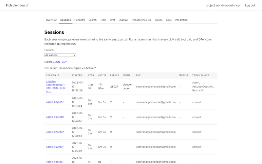Click commit in the agent-5932eb0 row

[x=197, y=117]
